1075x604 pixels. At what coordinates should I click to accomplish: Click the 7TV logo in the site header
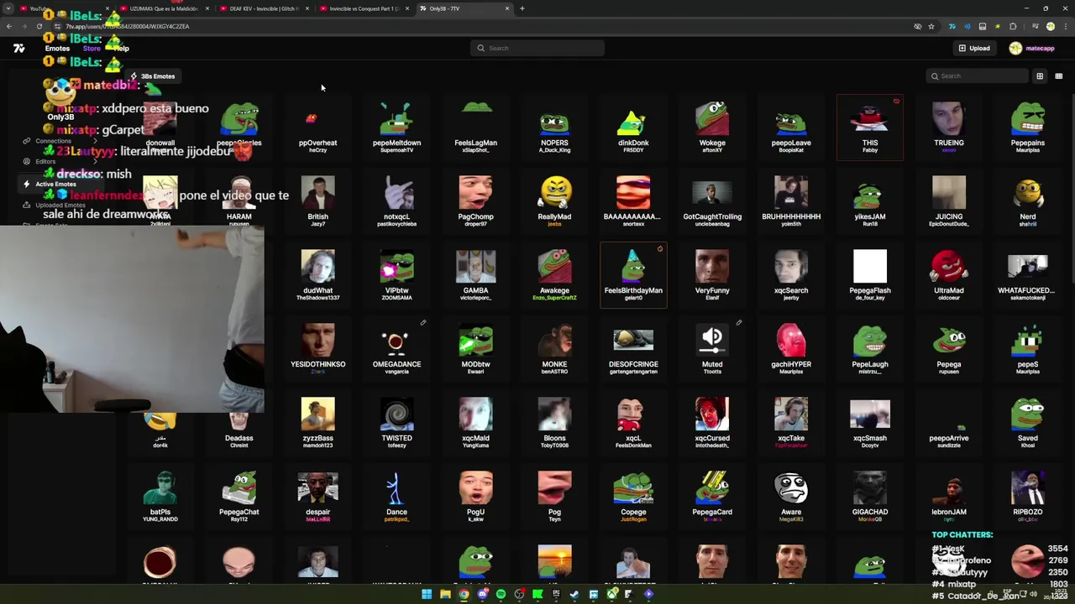pyautogui.click(x=18, y=48)
